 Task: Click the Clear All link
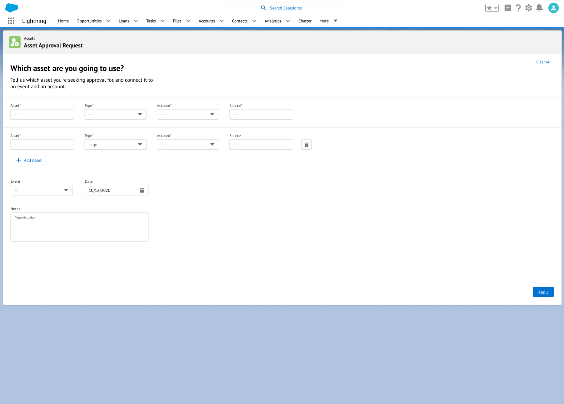tap(543, 62)
